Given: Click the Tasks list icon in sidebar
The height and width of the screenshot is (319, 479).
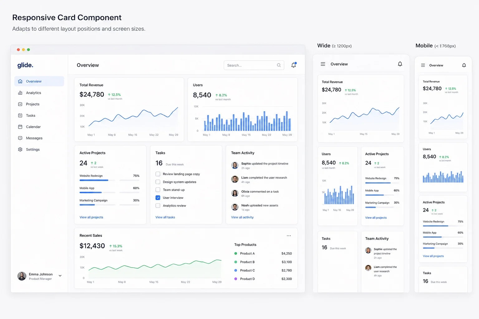Looking at the screenshot, I should [x=20, y=116].
